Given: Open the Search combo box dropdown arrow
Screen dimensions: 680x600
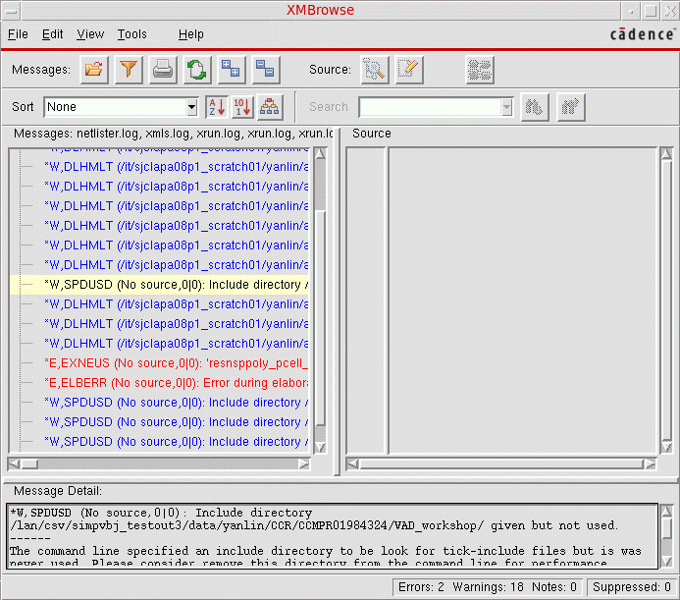Looking at the screenshot, I should 506,107.
